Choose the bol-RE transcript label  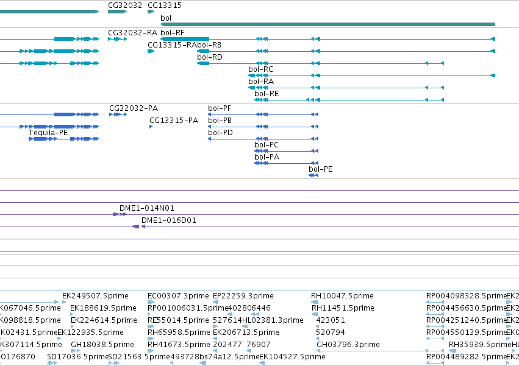pos(267,94)
